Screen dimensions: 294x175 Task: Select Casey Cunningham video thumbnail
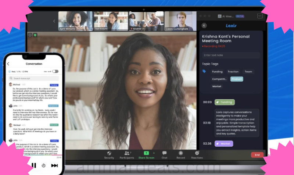pyautogui.click(x=180, y=21)
